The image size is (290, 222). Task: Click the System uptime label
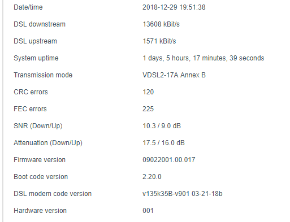point(36,58)
